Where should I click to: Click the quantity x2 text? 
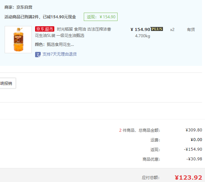point(172,30)
